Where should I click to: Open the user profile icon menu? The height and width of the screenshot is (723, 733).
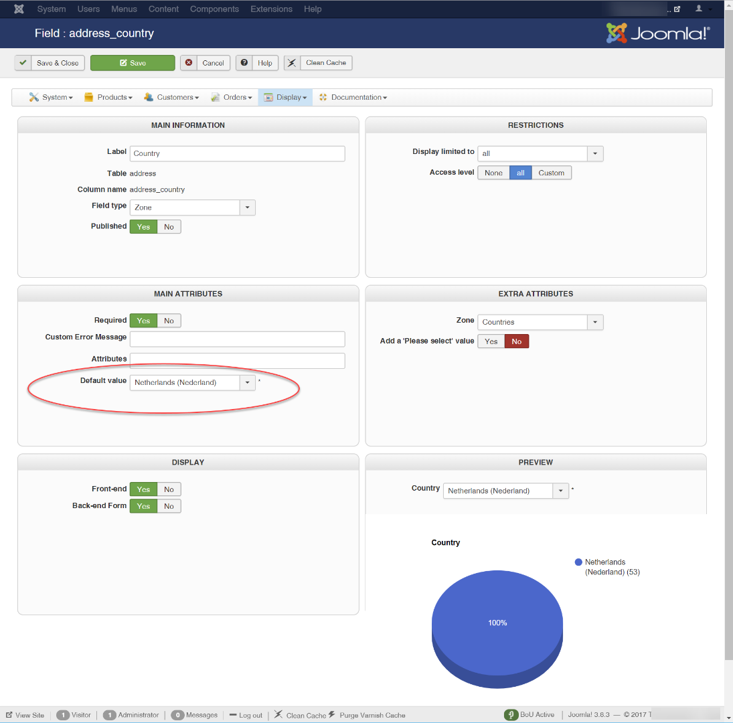pyautogui.click(x=699, y=9)
